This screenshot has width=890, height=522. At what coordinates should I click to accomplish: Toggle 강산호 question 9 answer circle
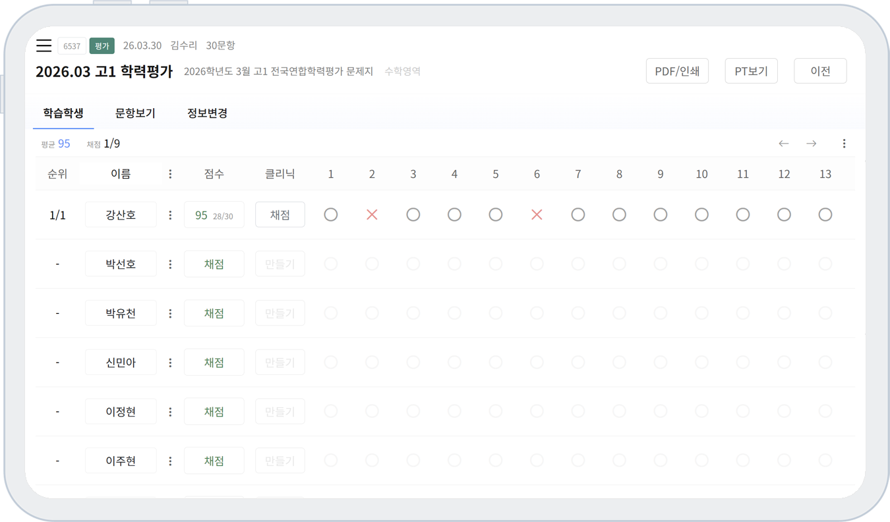pyautogui.click(x=660, y=215)
